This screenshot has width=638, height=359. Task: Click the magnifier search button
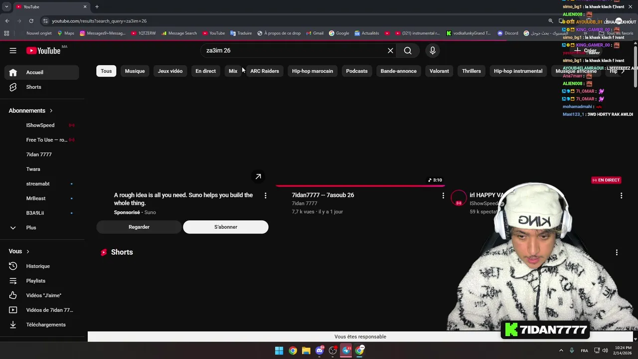(408, 50)
